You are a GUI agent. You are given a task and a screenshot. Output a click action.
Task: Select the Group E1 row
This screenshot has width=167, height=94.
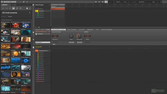pos(43,17)
